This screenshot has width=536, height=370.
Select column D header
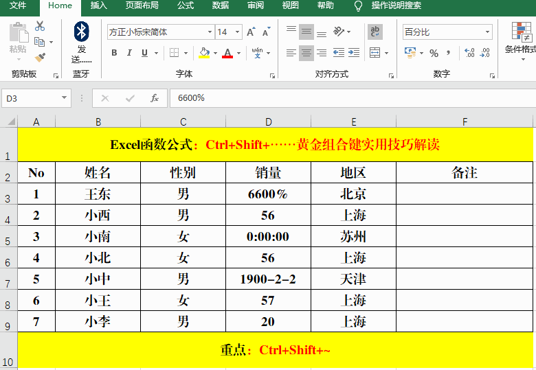click(268, 122)
